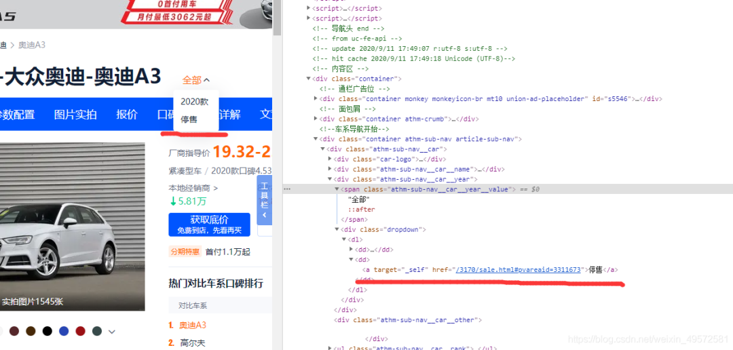Click the green 5.81万 price drop
The height and width of the screenshot is (350, 733).
(x=188, y=201)
